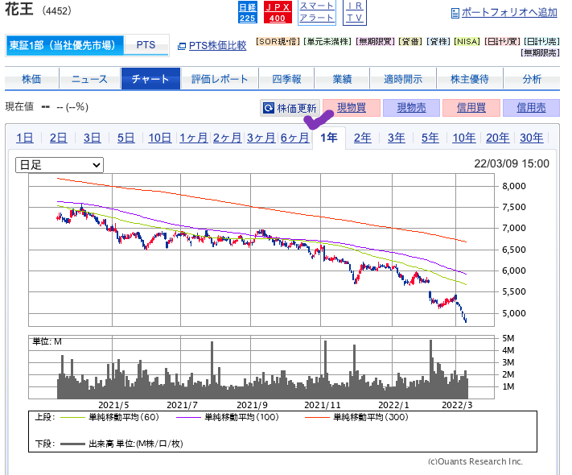The image size is (572, 475).
Task: Click the 8,000 price axis label
Action: (514, 186)
